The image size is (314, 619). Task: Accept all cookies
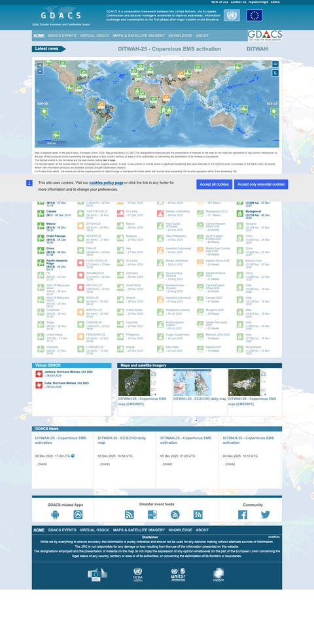pos(214,184)
